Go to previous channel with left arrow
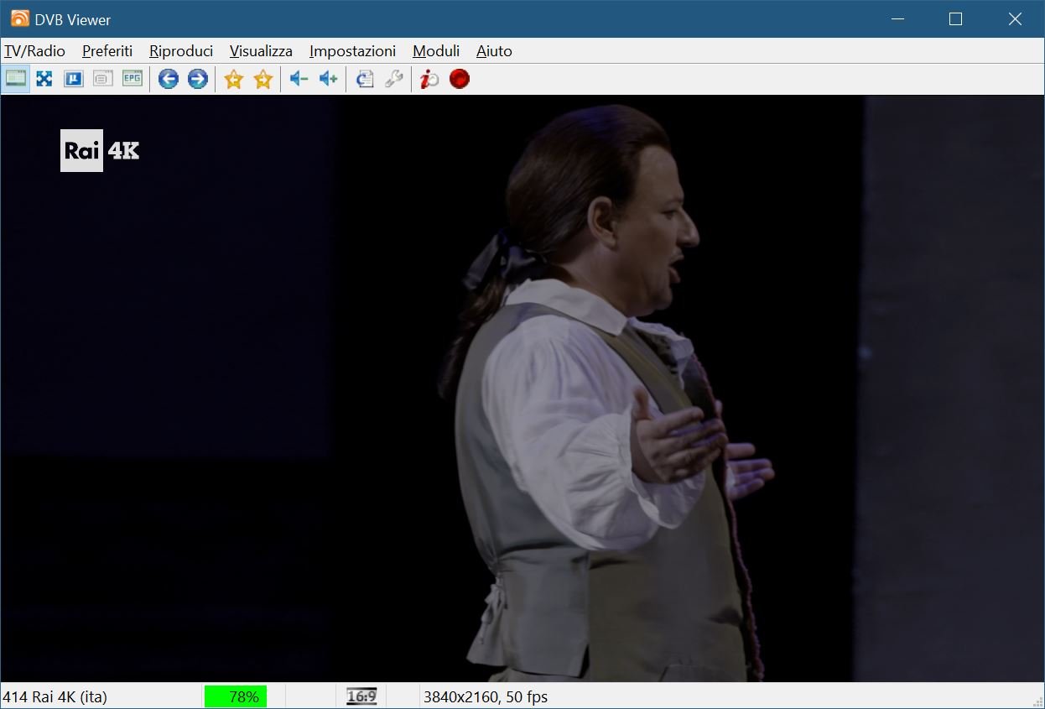The height and width of the screenshot is (709, 1045). [x=169, y=79]
